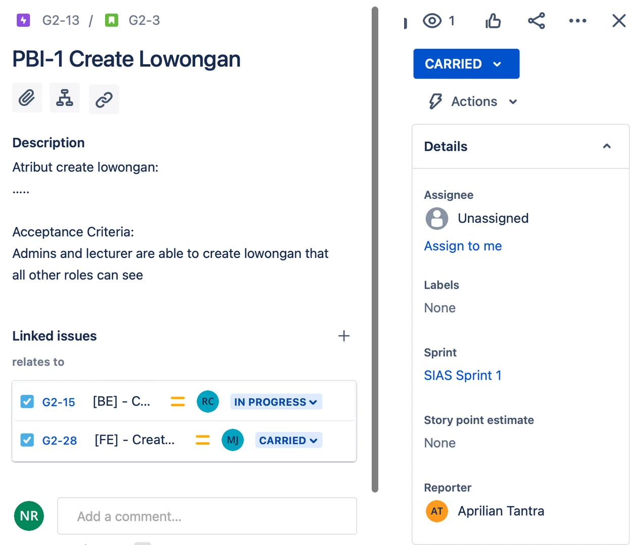Open the blue CARRIED status dropdown

tap(466, 64)
